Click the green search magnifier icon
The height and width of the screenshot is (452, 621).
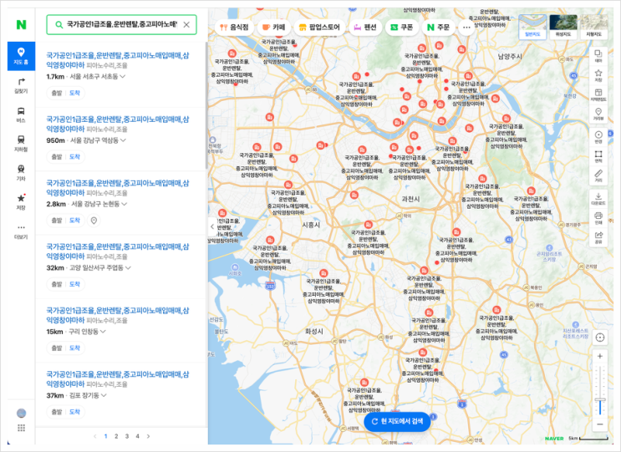coord(59,24)
